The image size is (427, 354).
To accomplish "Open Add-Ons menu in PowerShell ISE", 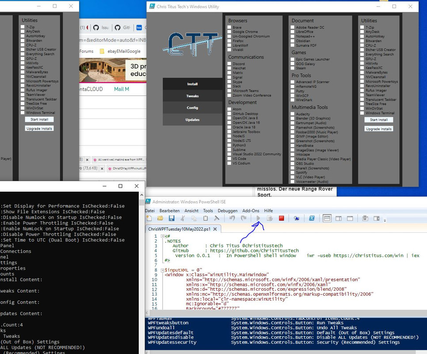I will pos(251,211).
